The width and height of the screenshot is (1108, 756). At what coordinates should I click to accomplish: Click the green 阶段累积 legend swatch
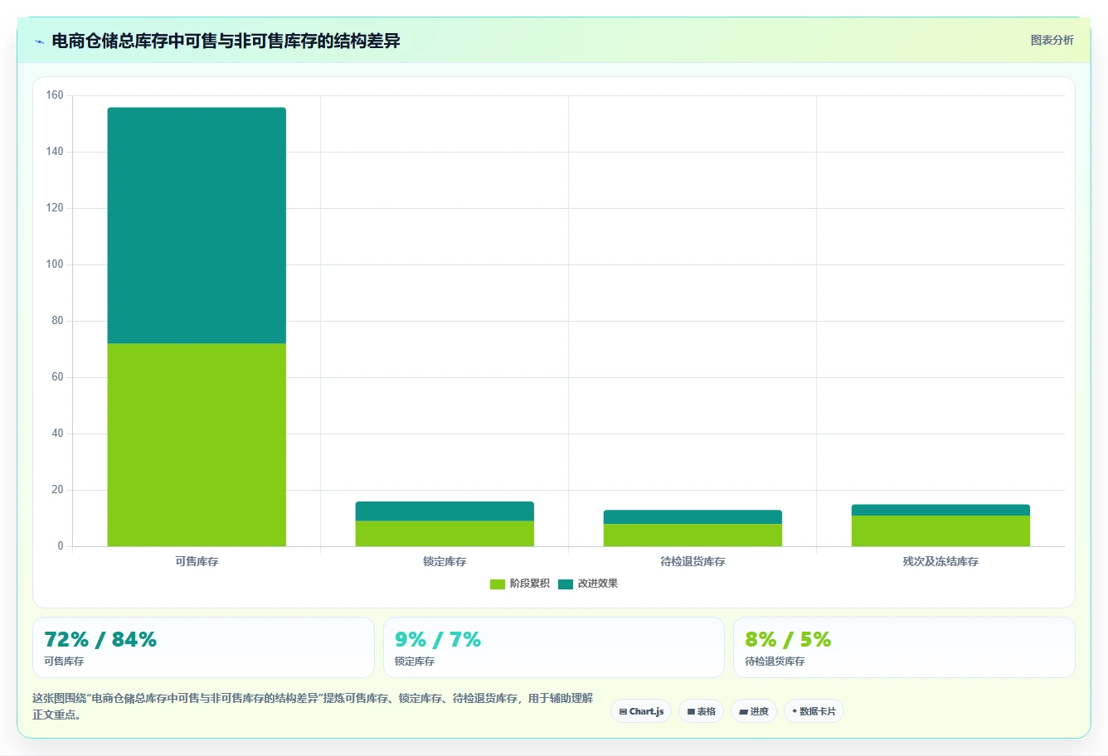click(x=498, y=584)
